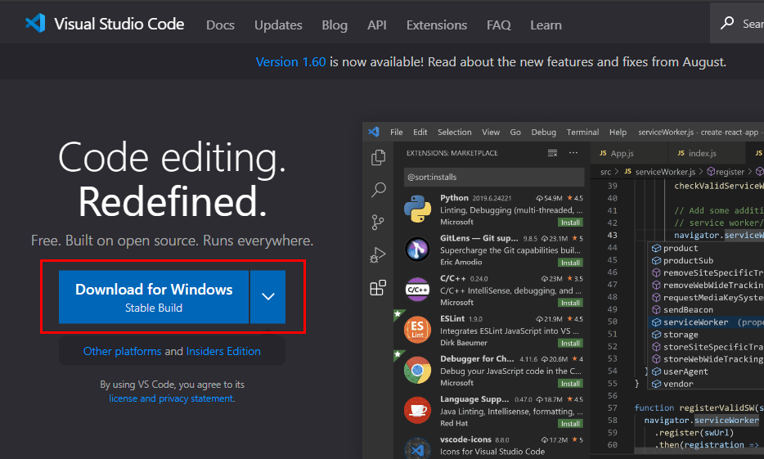Click the Java Language Support coffee-cup logo
Screen dimensions: 764x459
[417, 410]
